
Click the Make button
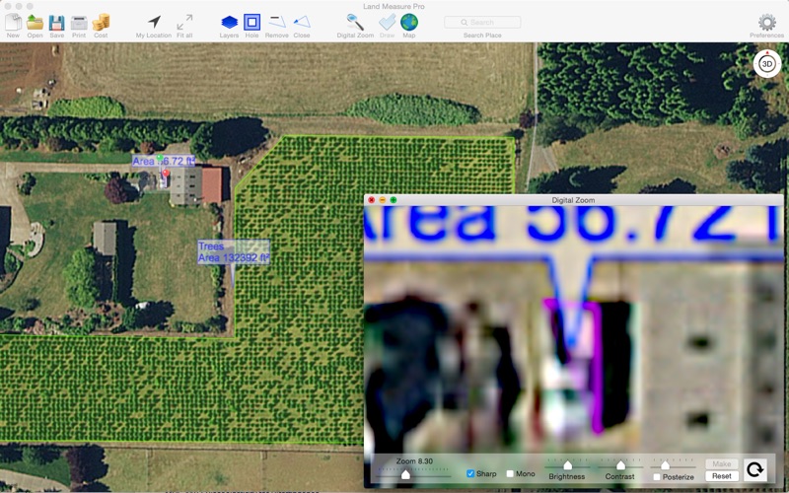coord(722,463)
